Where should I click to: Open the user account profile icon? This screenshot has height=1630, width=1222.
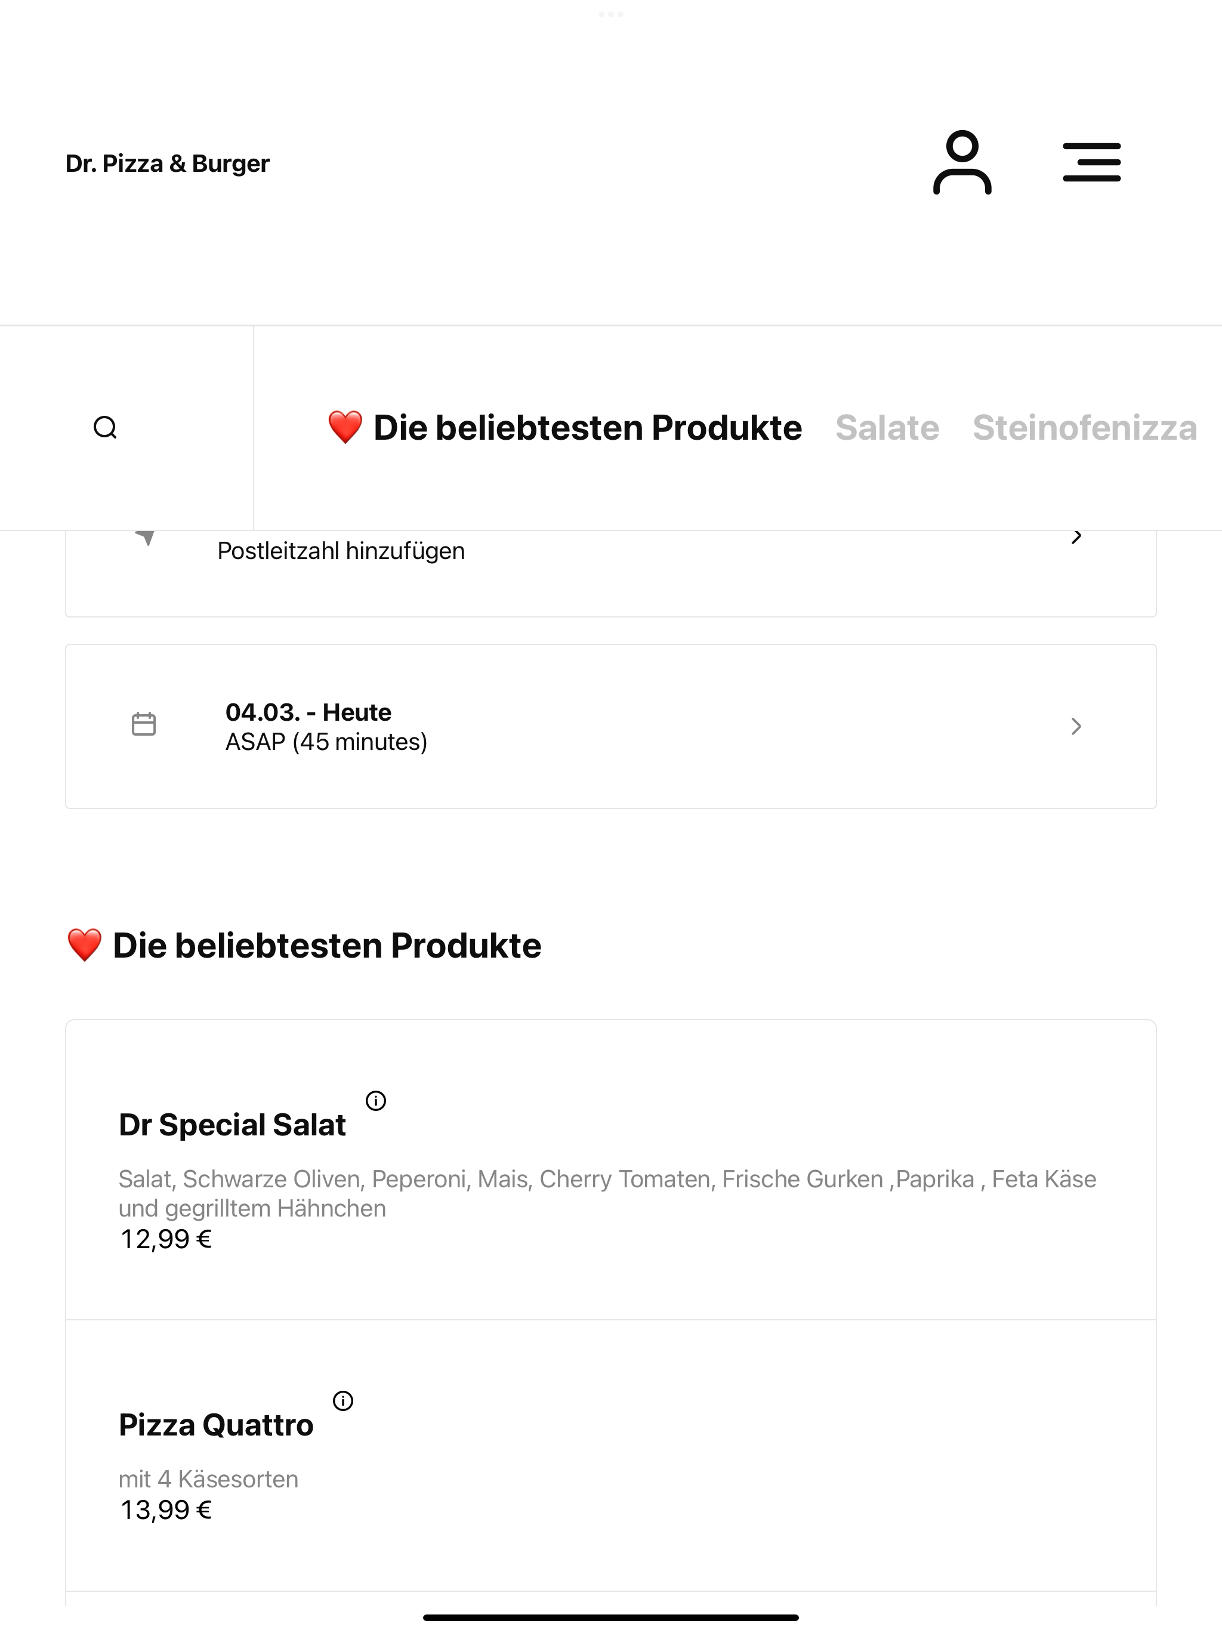click(962, 162)
